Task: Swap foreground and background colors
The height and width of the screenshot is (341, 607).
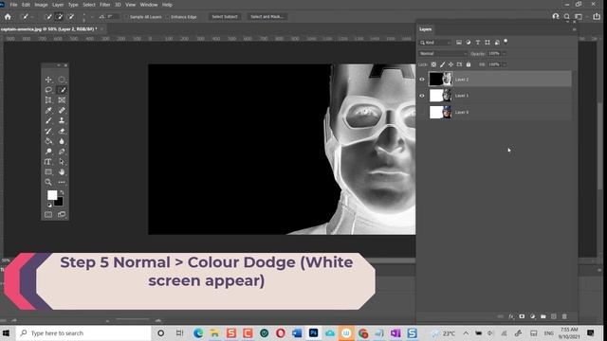Action: coord(62,192)
